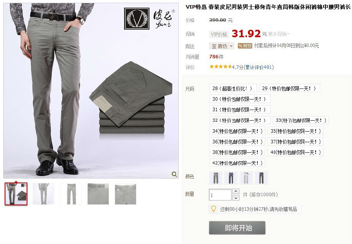Select size 33 option
The width and height of the screenshot is (352, 244).
301,120
